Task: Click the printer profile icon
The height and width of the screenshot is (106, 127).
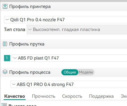Action: coord(5,6)
